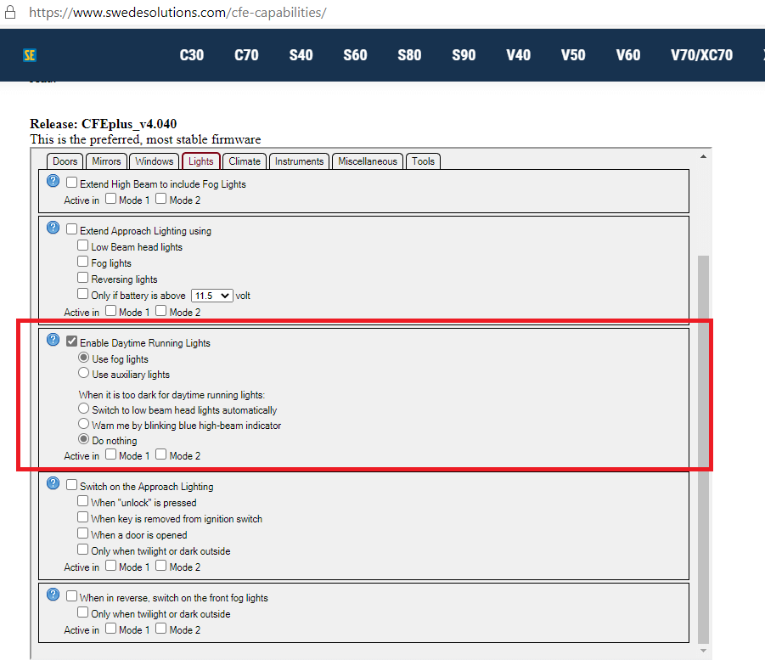Click the scrollbar down arrow
Image resolution: width=765 pixels, height=660 pixels.
(x=703, y=651)
